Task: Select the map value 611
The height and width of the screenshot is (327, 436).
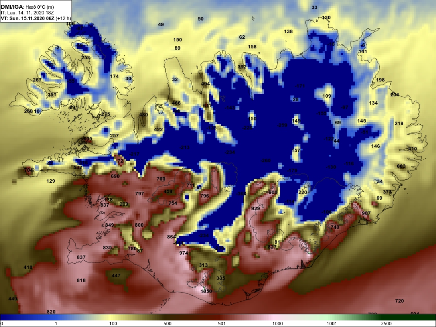Action: (x=207, y=106)
